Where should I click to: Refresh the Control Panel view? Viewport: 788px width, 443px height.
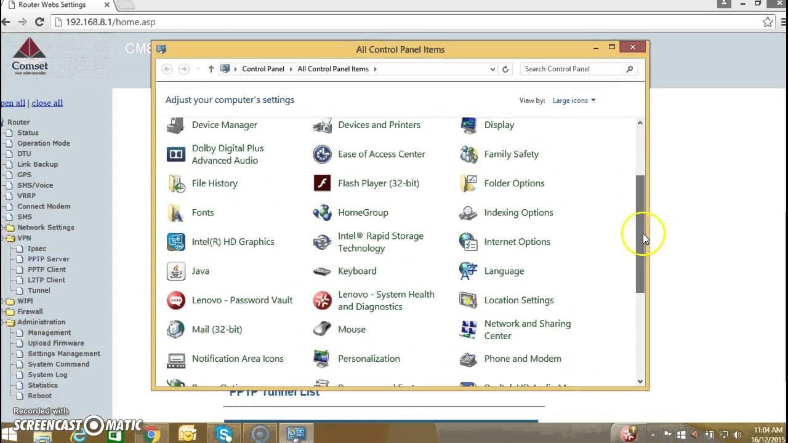pyautogui.click(x=505, y=69)
